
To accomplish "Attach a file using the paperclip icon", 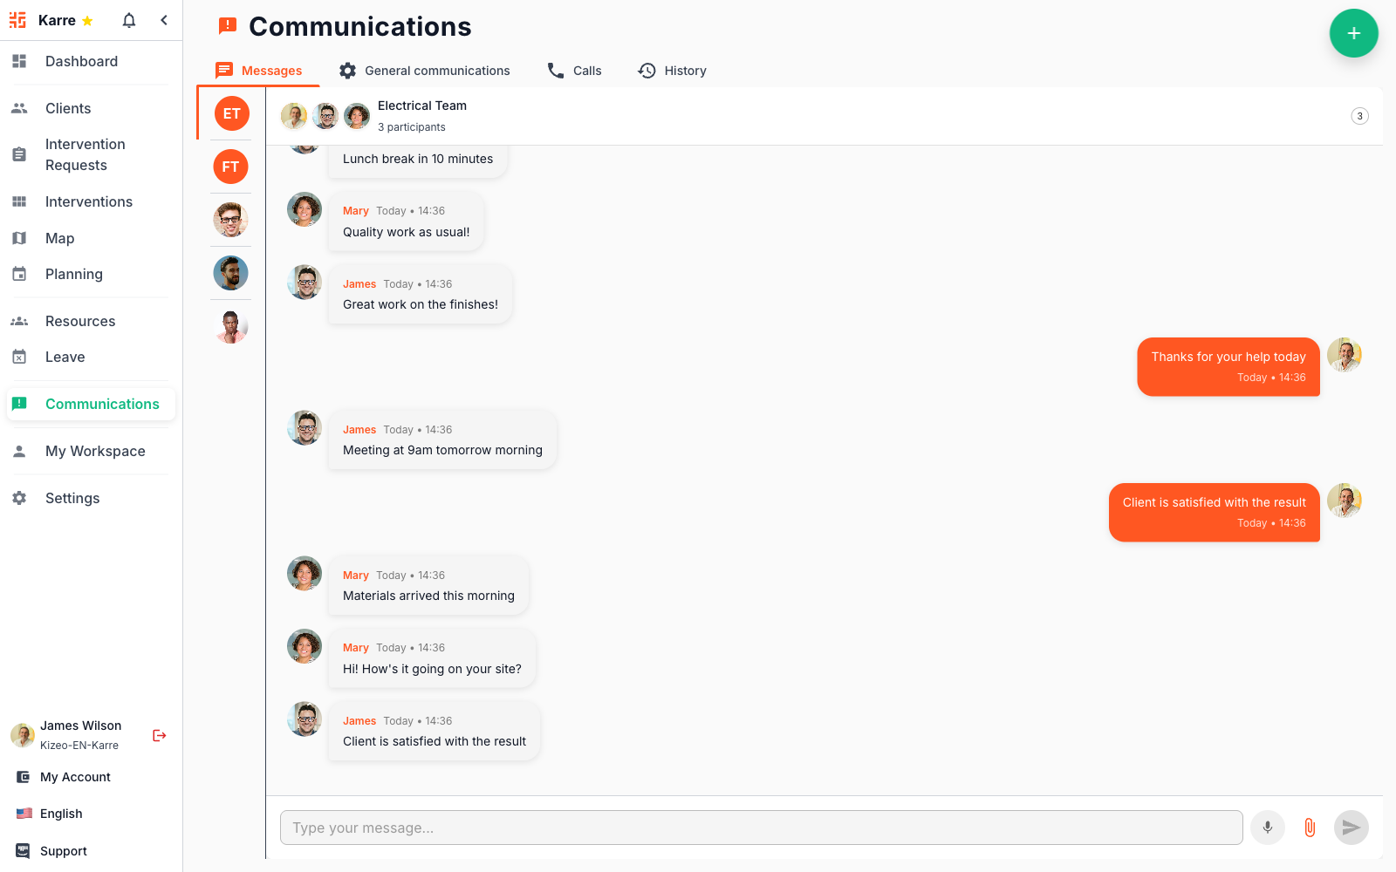I will (1309, 828).
